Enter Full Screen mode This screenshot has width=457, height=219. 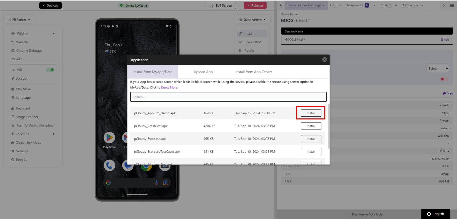pos(221,5)
